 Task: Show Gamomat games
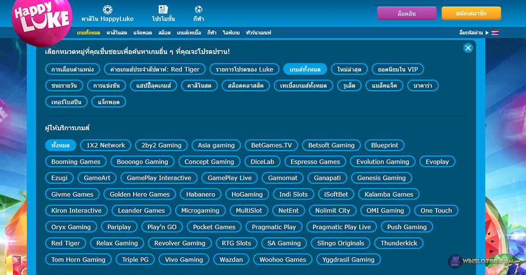282,178
